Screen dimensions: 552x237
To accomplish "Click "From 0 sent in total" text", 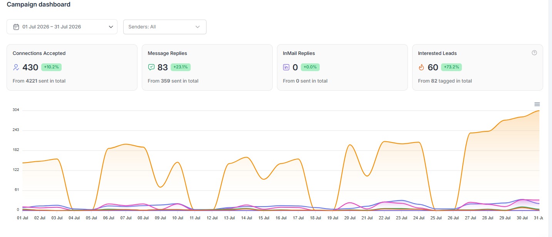I will 305,81.
